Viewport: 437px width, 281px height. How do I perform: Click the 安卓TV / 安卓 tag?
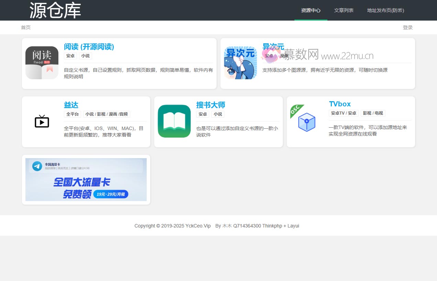coord(344,113)
